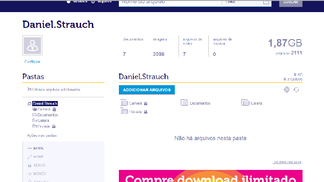Open the Privada folder icon in main panel
This screenshot has height=182, width=324.
[124, 111]
